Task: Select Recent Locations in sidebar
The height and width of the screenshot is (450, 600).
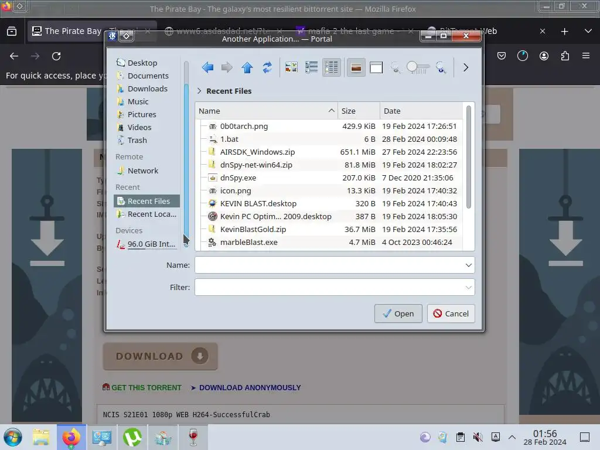Action: (x=147, y=214)
